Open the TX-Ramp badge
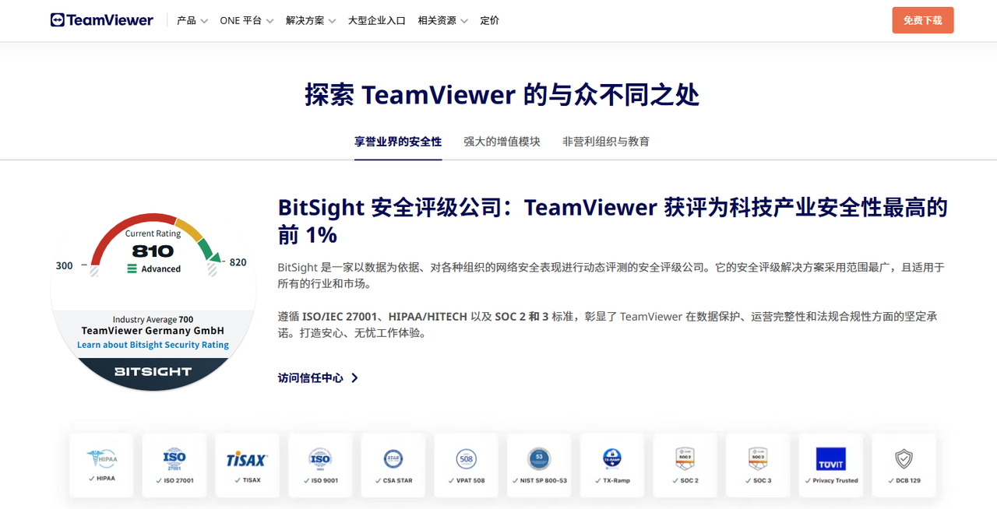The width and height of the screenshot is (997, 509). point(612,465)
